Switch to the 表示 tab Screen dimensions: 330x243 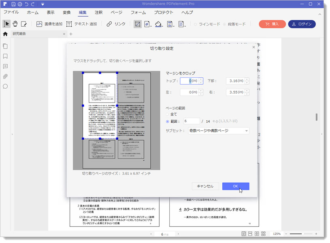pos(51,13)
